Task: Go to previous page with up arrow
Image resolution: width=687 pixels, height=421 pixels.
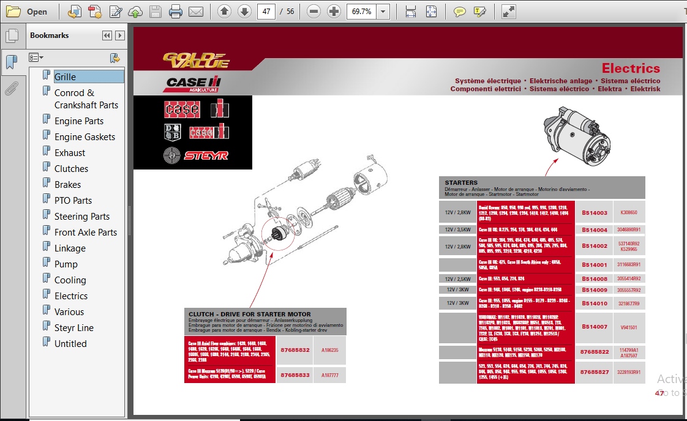Action: pos(224,12)
